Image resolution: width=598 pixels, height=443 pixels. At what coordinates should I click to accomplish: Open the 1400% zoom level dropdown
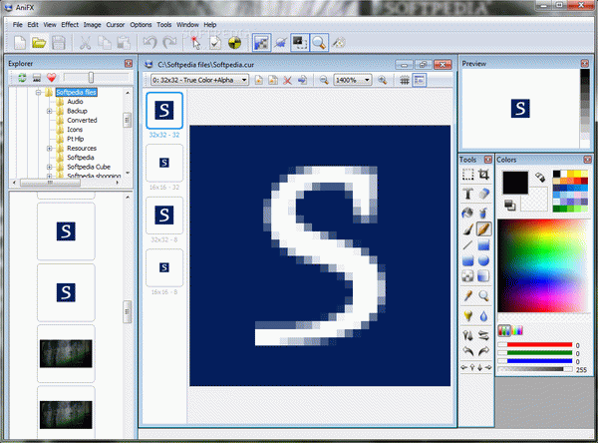pos(353,80)
